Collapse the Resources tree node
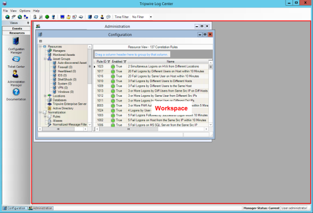 pyautogui.click(x=40, y=47)
